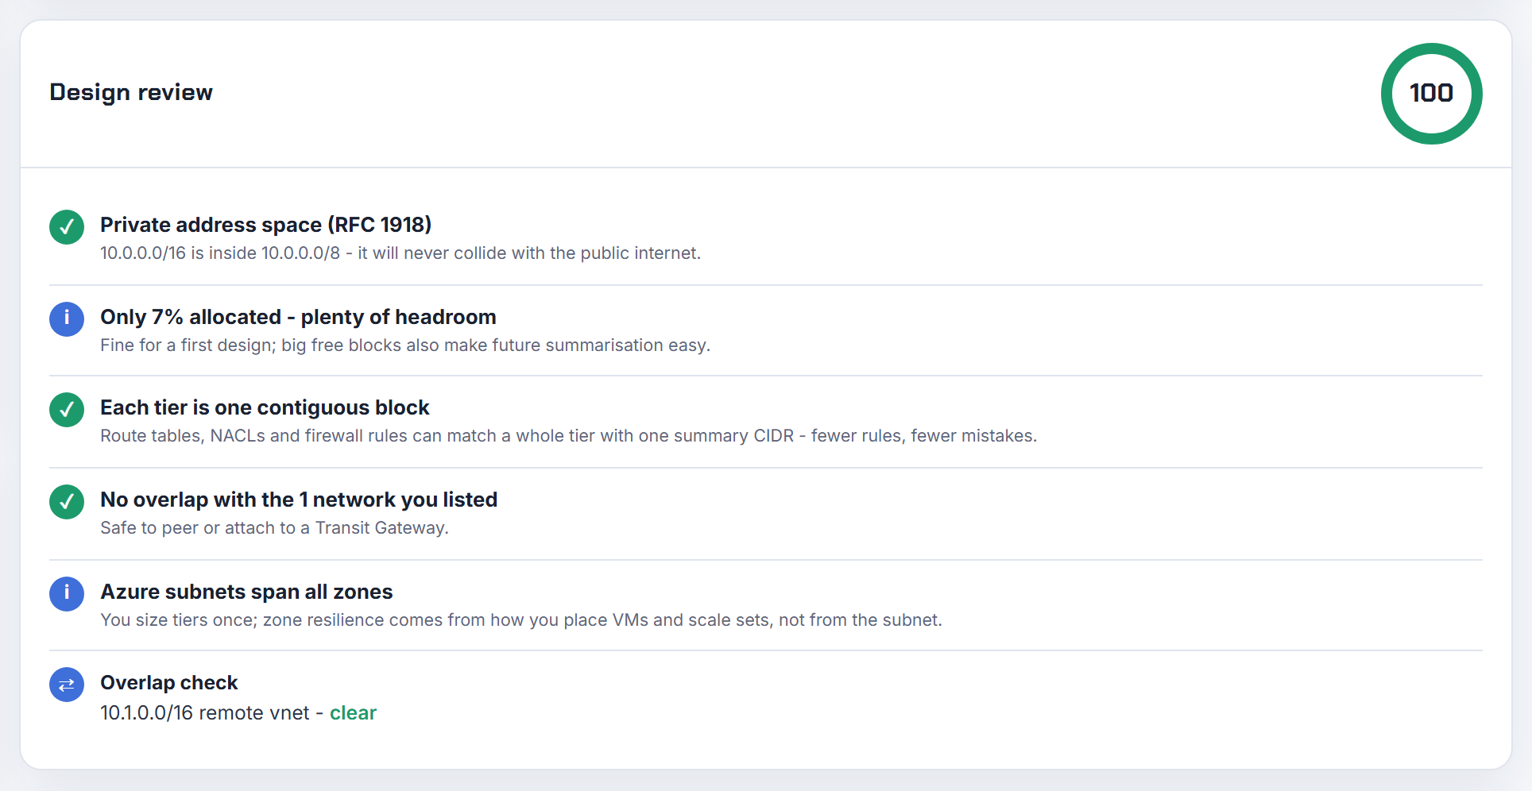Select the Each tier is one contiguous block title
This screenshot has height=791, width=1532.
[x=265, y=407]
